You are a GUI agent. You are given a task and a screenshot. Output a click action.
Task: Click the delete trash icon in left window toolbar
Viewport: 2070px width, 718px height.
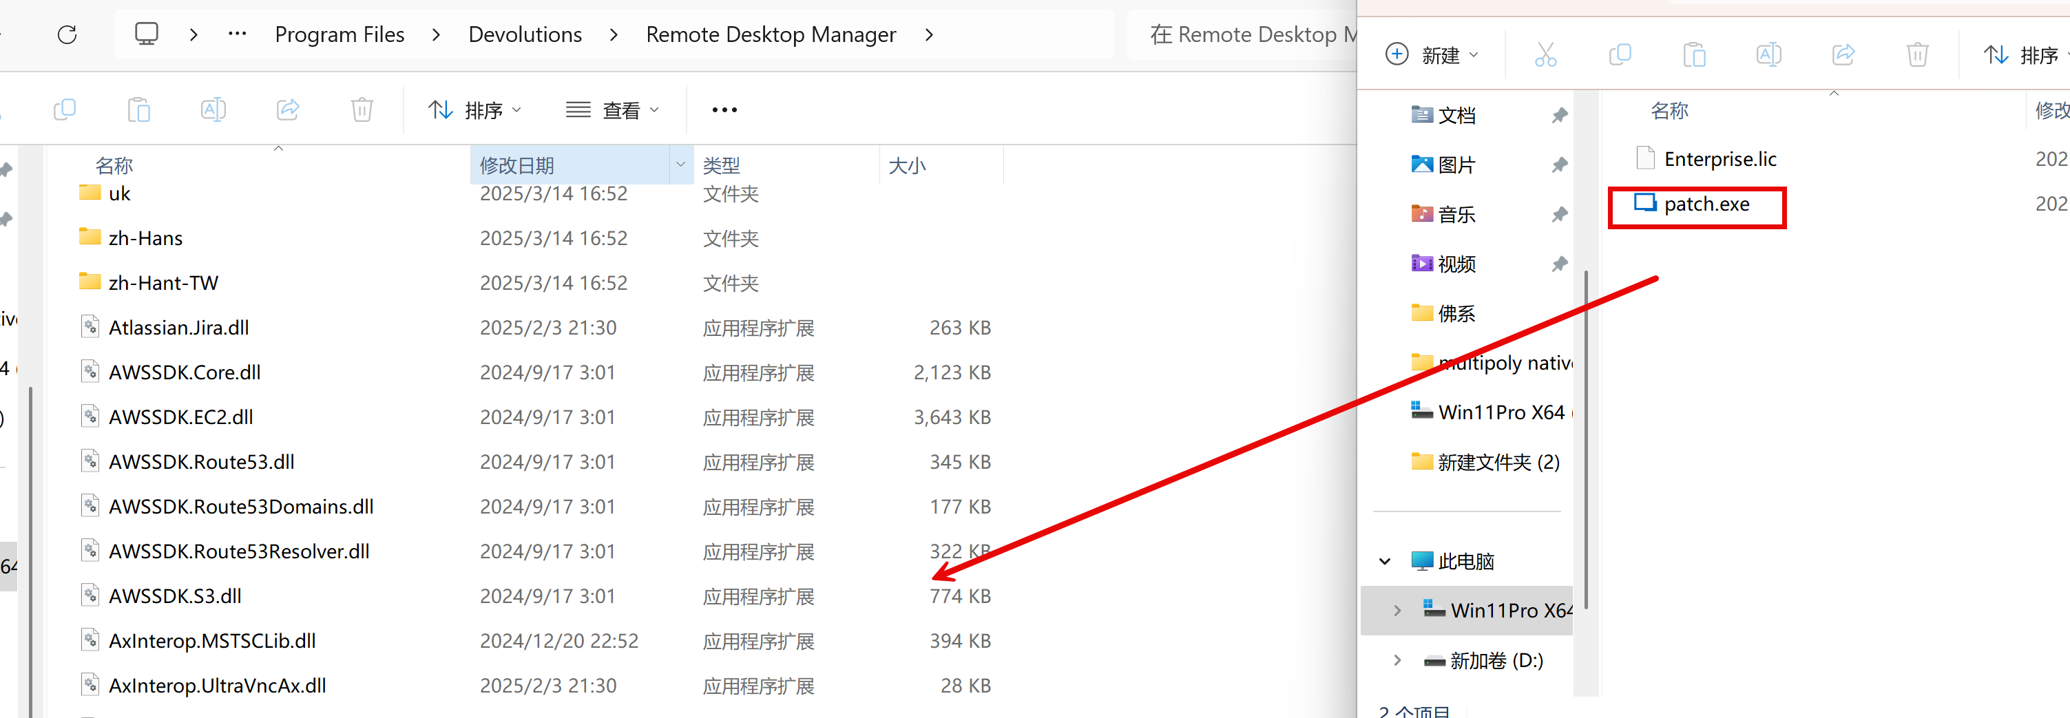tap(362, 109)
